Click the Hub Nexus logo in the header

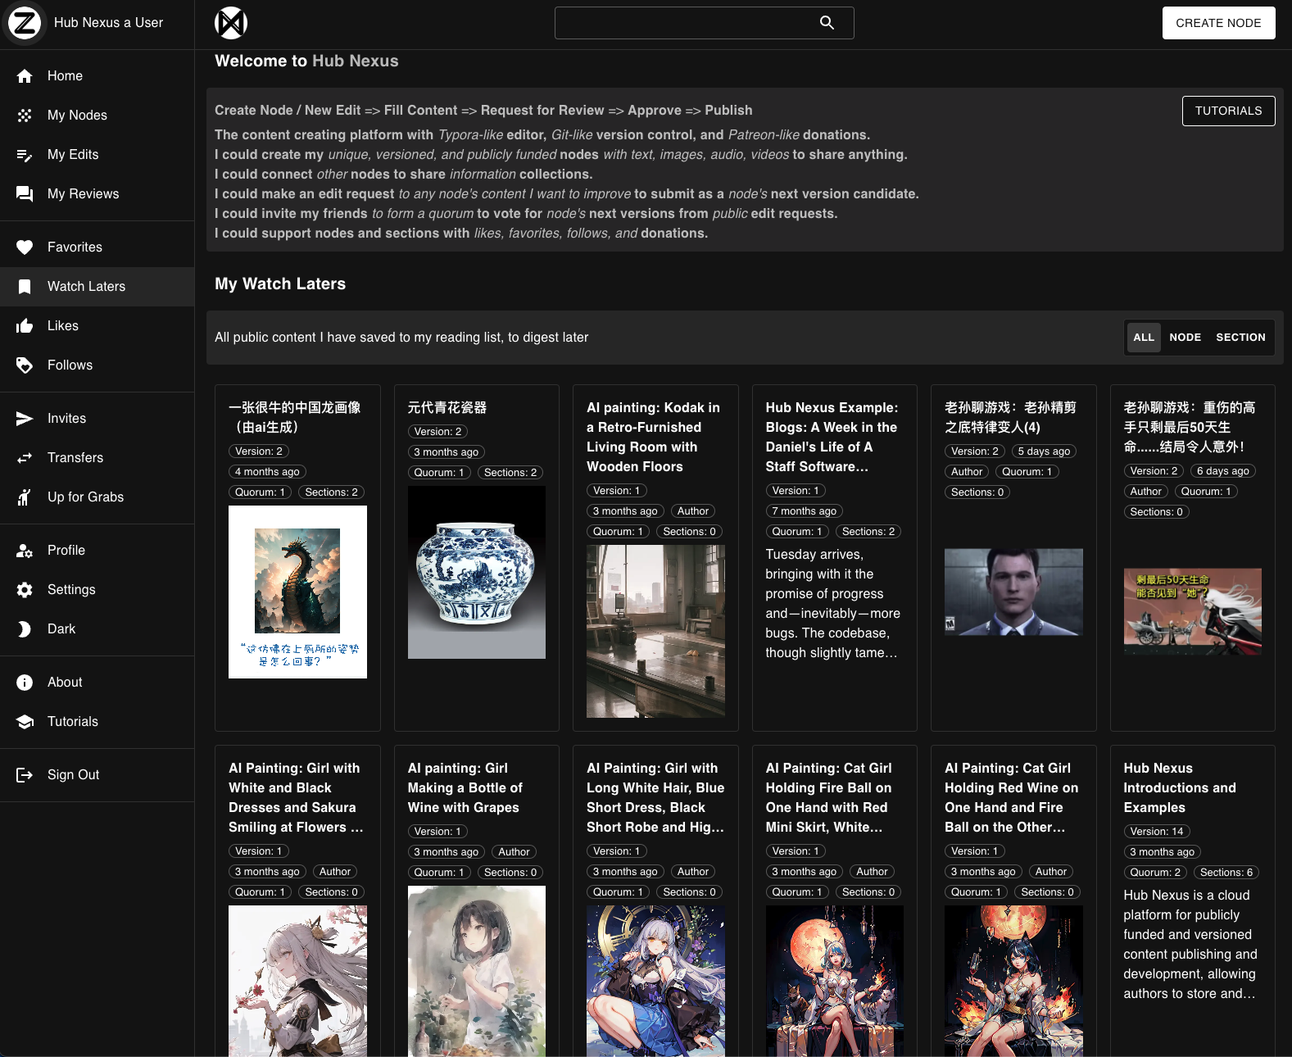[231, 23]
